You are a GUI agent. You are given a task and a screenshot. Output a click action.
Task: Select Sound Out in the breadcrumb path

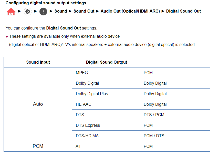tap(84, 11)
